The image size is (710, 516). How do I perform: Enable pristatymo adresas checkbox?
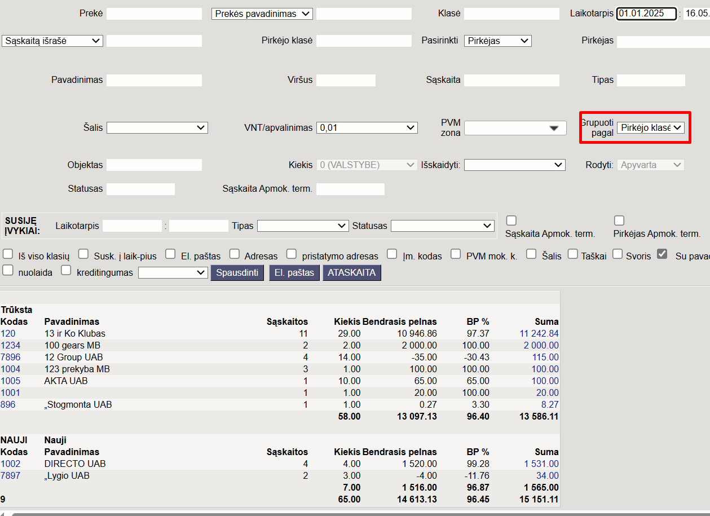point(291,254)
